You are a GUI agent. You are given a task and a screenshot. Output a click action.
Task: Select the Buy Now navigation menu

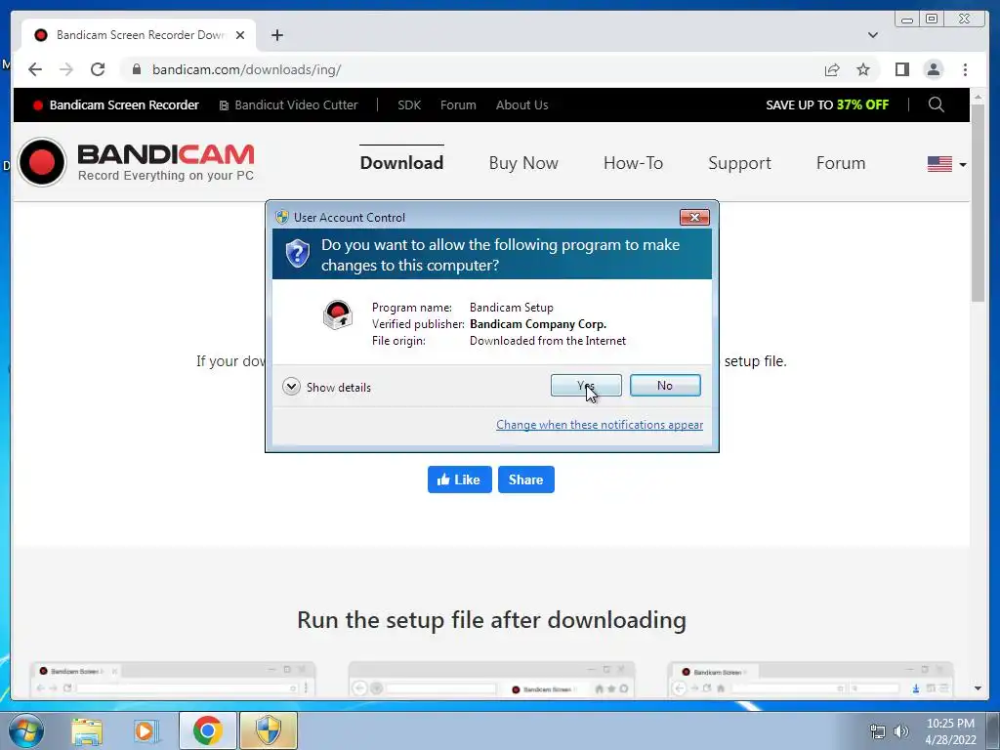click(523, 163)
